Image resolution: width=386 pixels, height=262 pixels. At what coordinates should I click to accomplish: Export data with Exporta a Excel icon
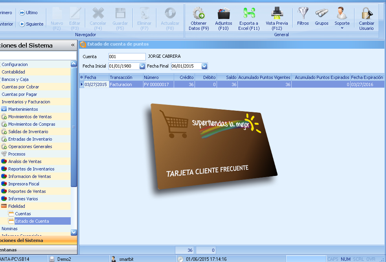click(249, 15)
